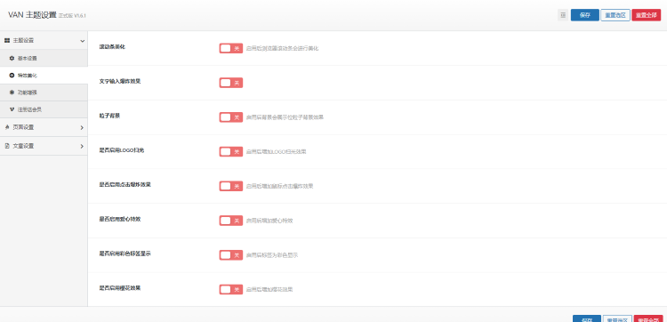Enable the 彩色标签显示 switch
Viewport: 667px width, 322px height.
coord(231,254)
